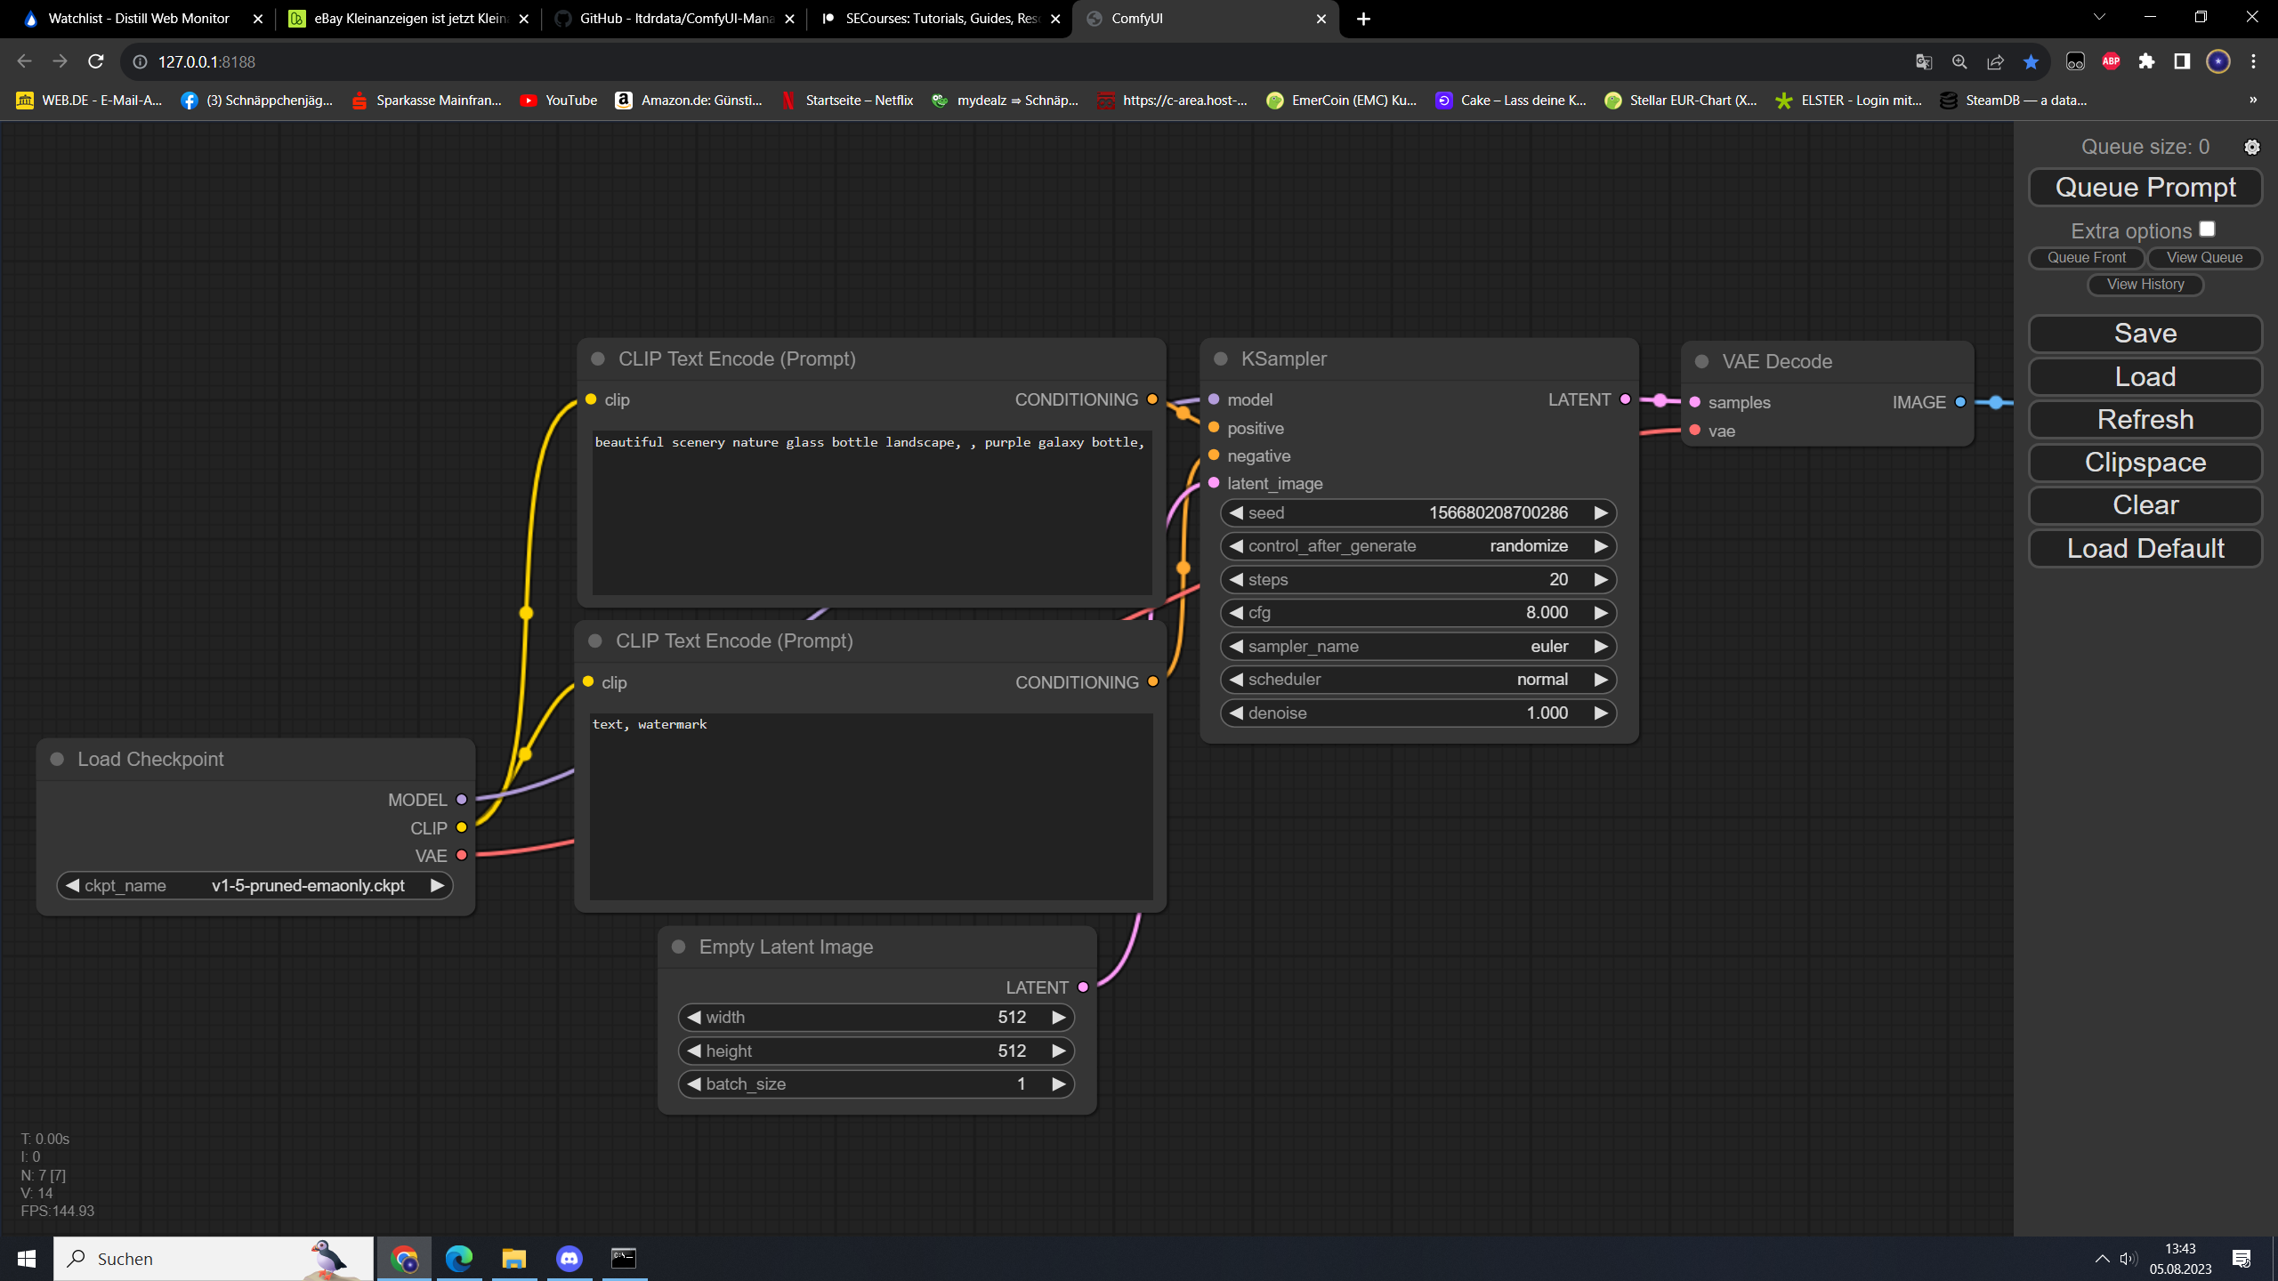Enable the Extra options checkbox

pyautogui.click(x=2207, y=230)
